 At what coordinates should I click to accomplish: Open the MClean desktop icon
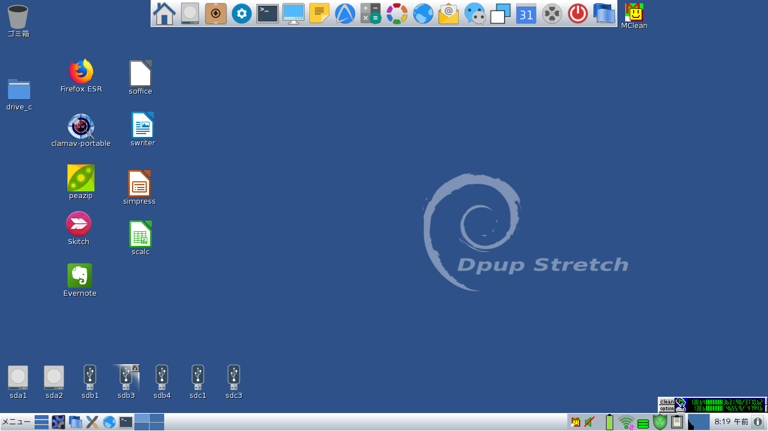[x=634, y=16]
